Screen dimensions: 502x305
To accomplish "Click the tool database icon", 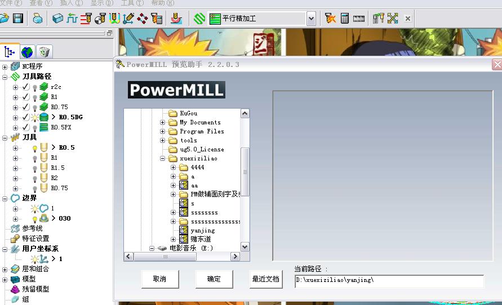I will tap(378, 18).
